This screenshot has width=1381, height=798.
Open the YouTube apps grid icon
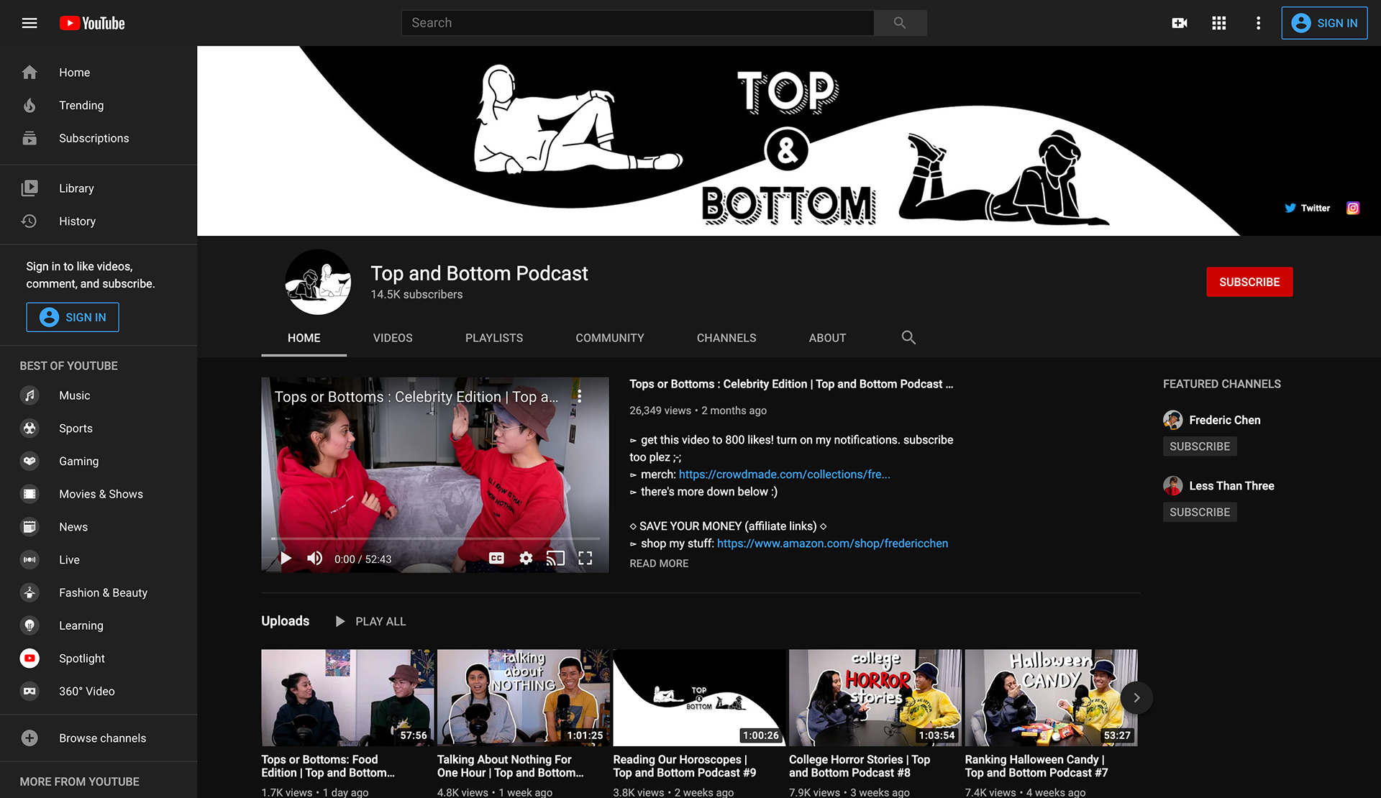click(1218, 23)
